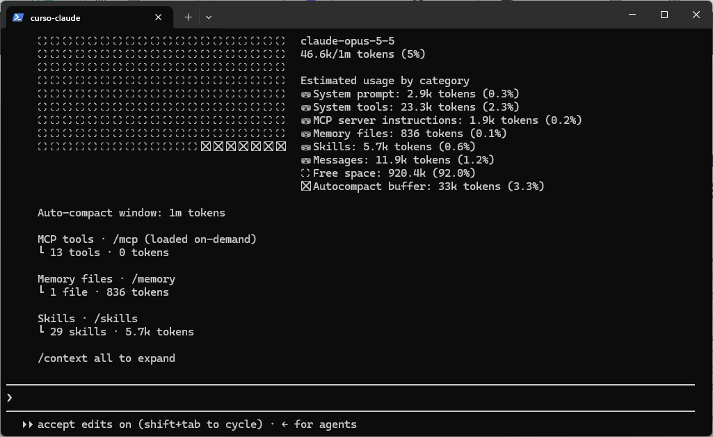
Task: Click the System prompt category icon
Action: pos(305,94)
